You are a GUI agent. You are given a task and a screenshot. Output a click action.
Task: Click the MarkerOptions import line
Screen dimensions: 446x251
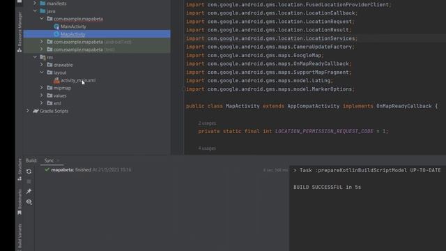click(270, 89)
